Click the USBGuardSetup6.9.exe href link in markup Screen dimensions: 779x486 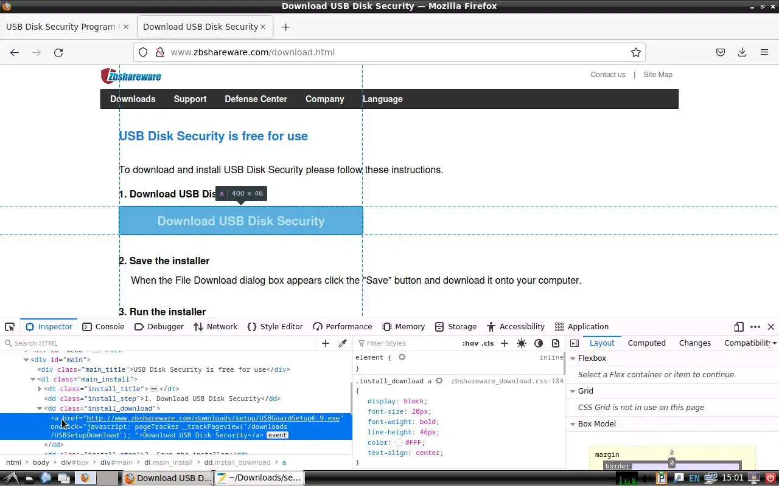coord(213,418)
